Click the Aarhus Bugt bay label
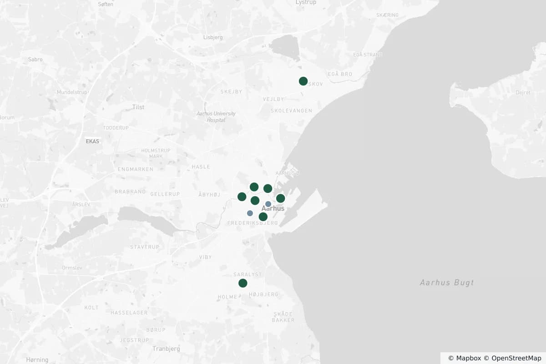 [447, 283]
